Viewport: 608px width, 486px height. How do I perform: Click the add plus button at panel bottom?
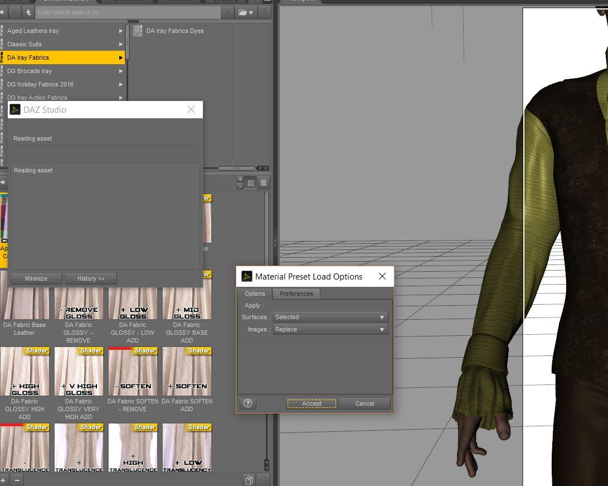coord(3,480)
